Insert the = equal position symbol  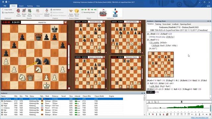pyautogui.click(x=203, y=114)
